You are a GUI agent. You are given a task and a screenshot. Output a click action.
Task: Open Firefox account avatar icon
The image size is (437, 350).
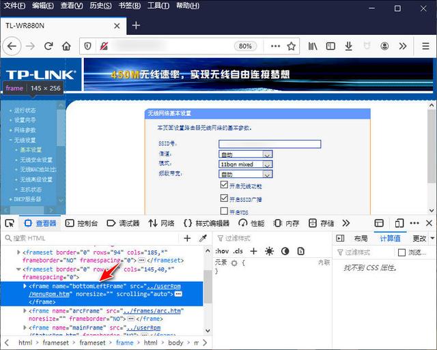coord(384,46)
